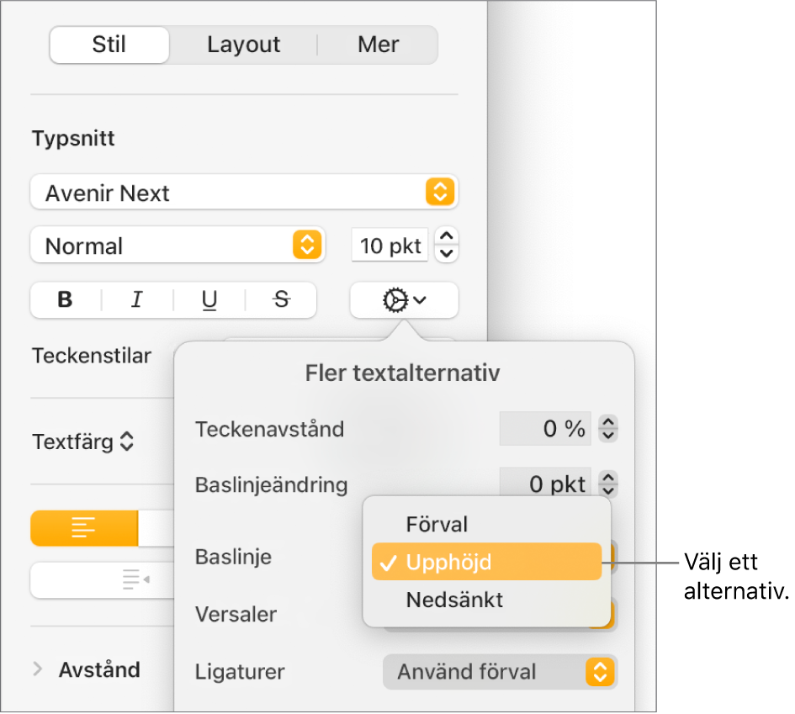The height and width of the screenshot is (714, 795).
Task: Decrease font size with down arrow
Action: click(447, 253)
